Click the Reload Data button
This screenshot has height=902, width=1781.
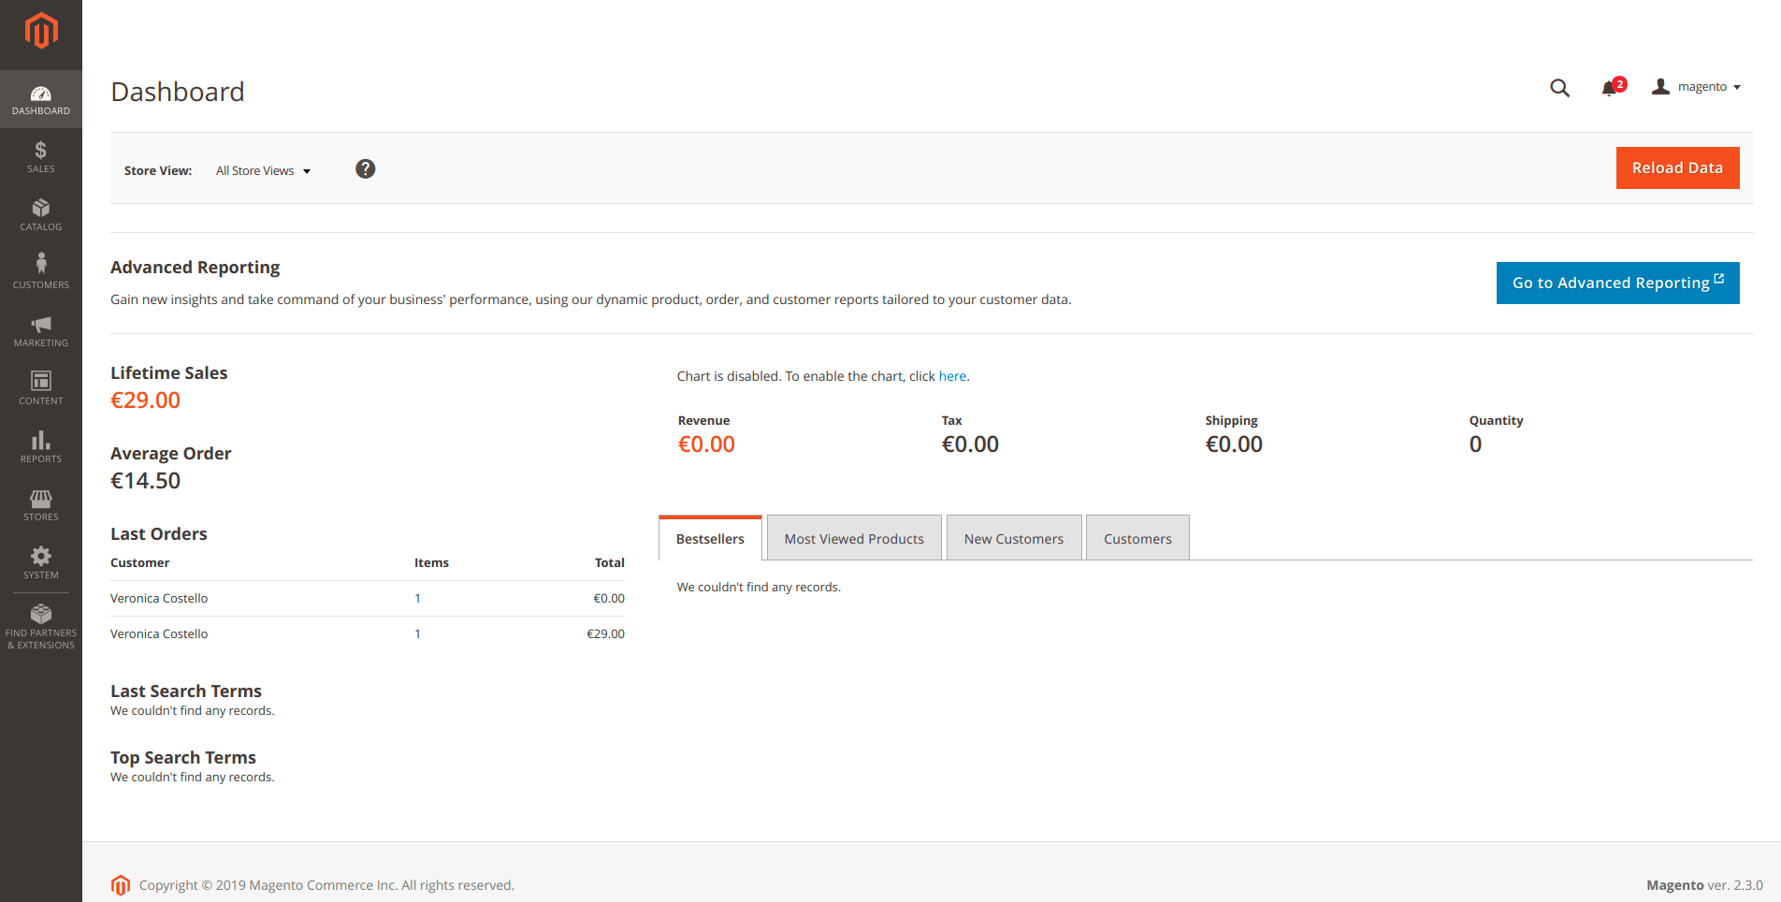(x=1677, y=167)
